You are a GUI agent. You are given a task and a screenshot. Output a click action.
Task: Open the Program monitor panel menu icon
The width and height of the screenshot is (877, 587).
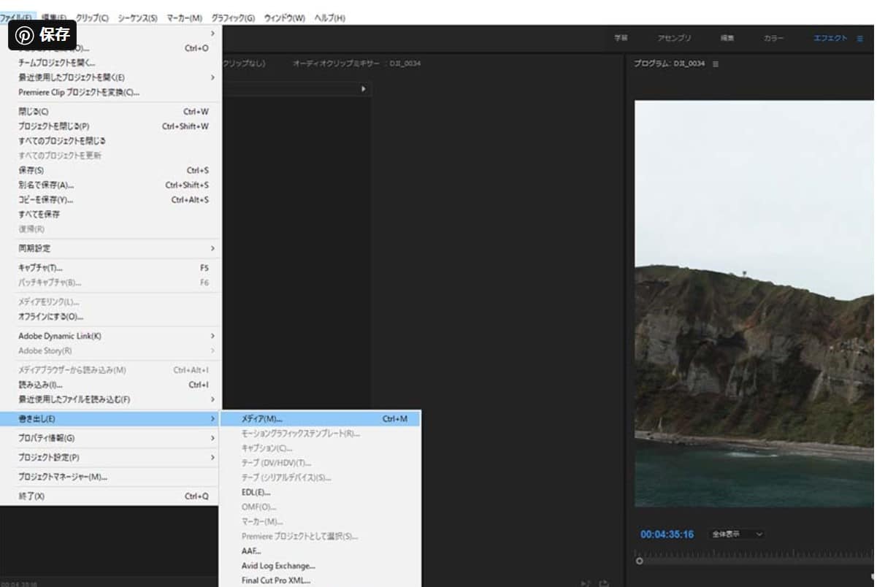pyautogui.click(x=716, y=64)
